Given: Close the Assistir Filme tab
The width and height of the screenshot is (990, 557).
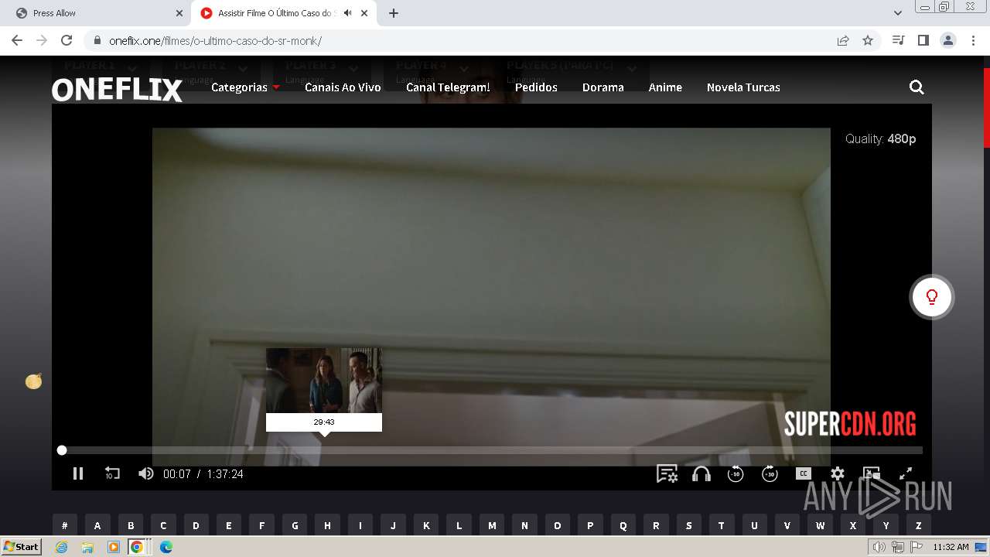Looking at the screenshot, I should point(364,13).
